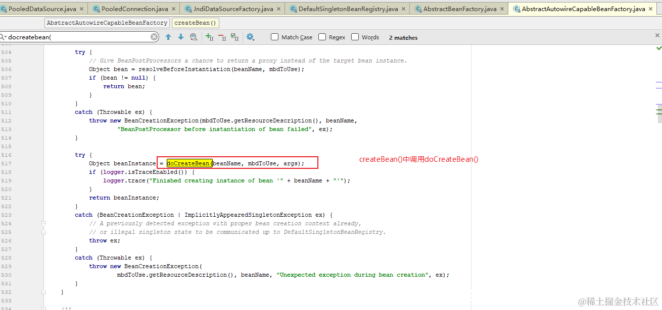Select all occurrences icon

click(234, 37)
